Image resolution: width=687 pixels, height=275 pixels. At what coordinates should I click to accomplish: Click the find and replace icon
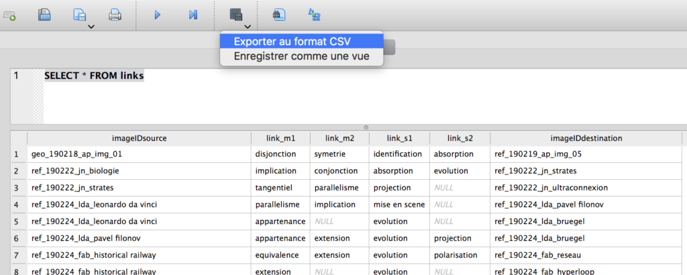pos(315,15)
